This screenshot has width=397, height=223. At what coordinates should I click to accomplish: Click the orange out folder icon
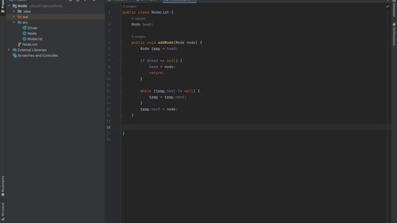(x=19, y=17)
